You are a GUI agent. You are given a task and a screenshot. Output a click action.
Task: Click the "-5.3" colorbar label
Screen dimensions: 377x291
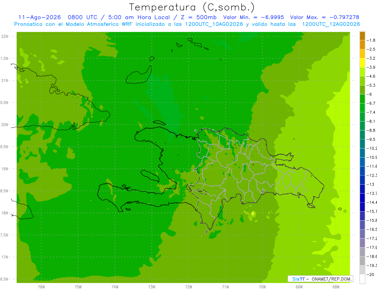point(371,85)
